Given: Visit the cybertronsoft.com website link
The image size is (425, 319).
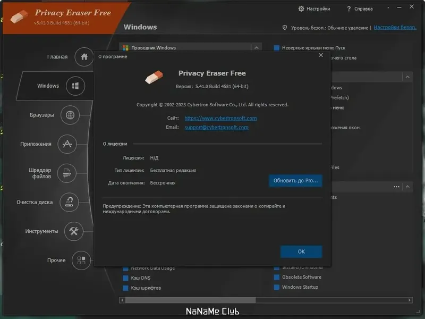Looking at the screenshot, I should (220, 118).
